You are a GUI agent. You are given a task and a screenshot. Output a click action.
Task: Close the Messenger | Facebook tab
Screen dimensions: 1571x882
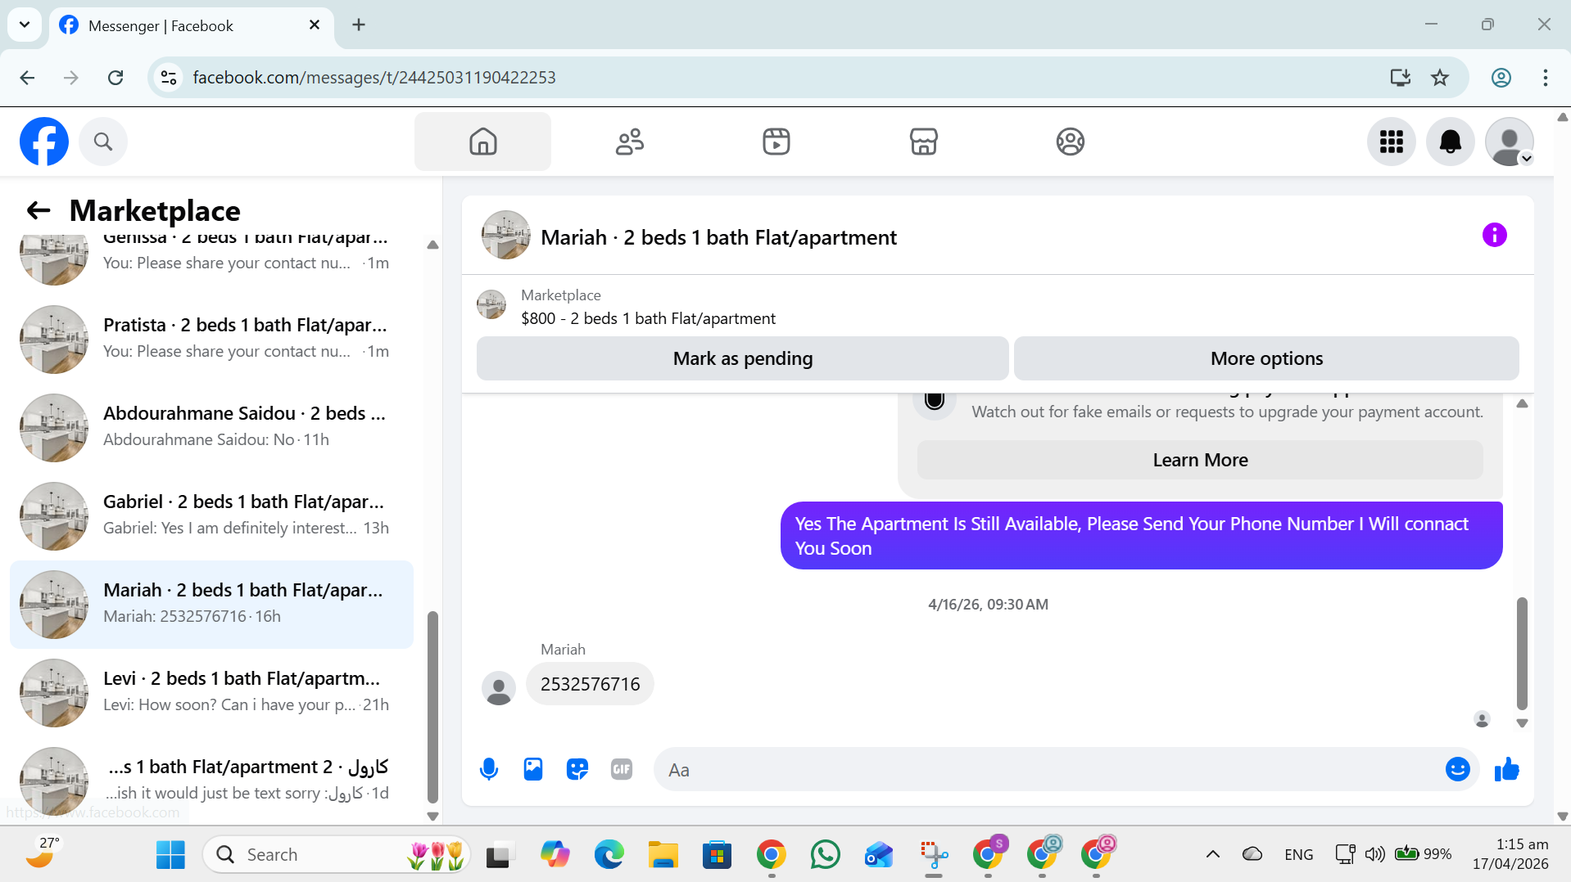coord(315,25)
